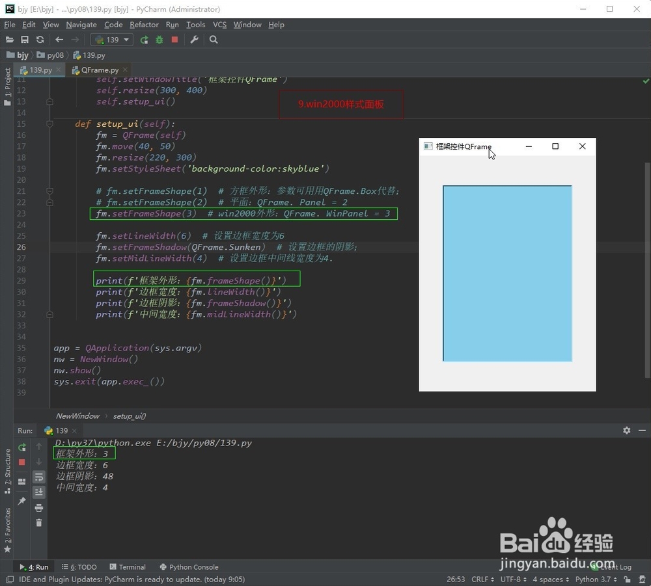Close the 139 Run panel tab

[x=74, y=431]
